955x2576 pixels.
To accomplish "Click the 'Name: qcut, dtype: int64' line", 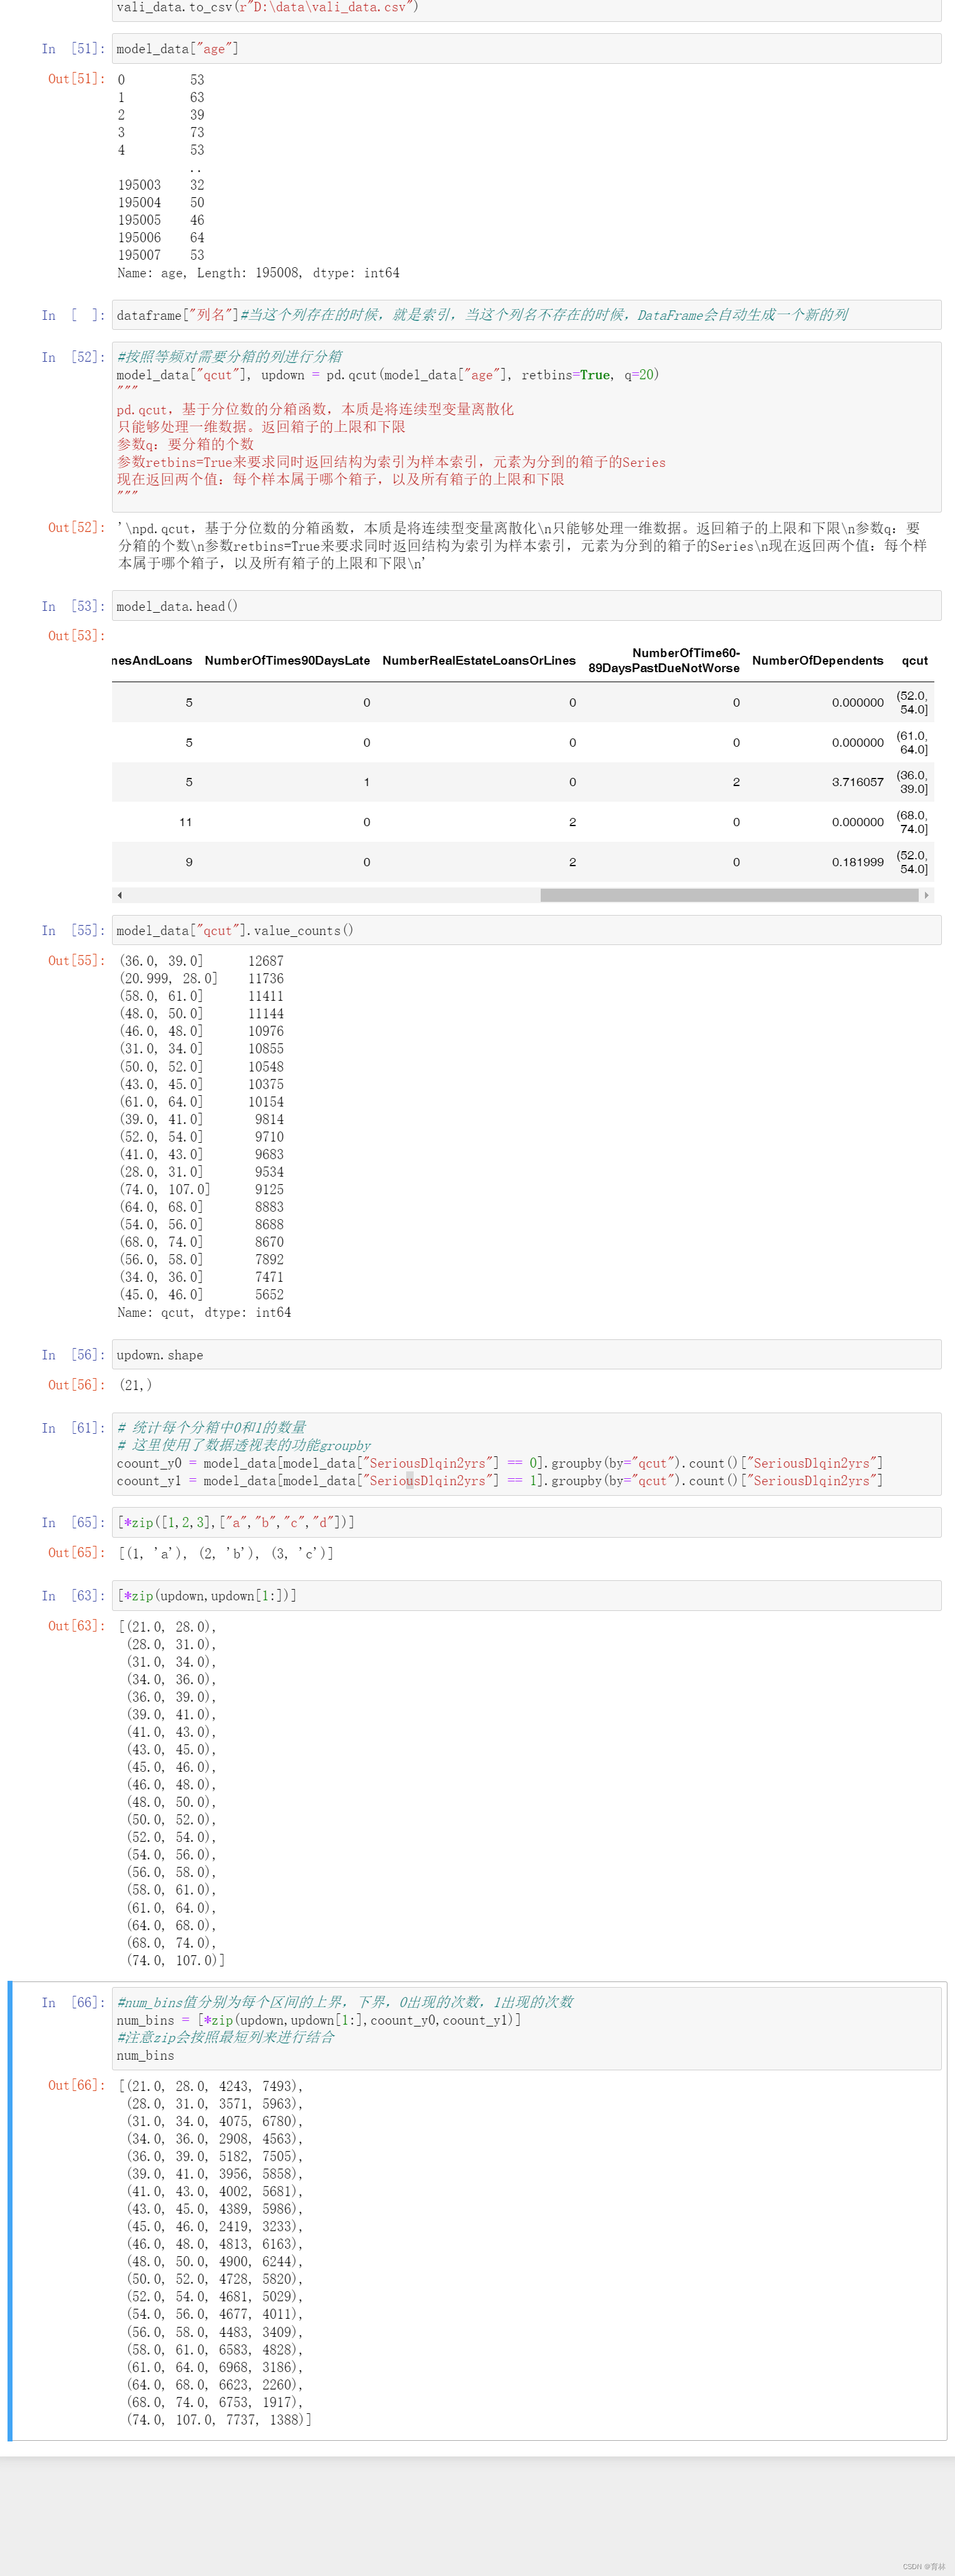I will click(x=204, y=1312).
